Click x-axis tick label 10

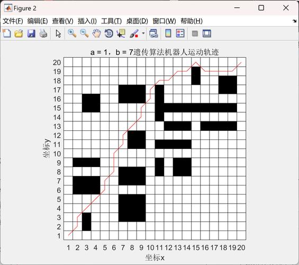click(x=150, y=248)
